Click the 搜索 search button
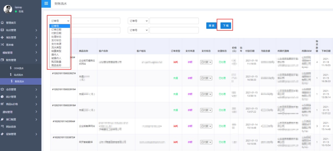Screen dimensions: 333x151 (x=211, y=25)
